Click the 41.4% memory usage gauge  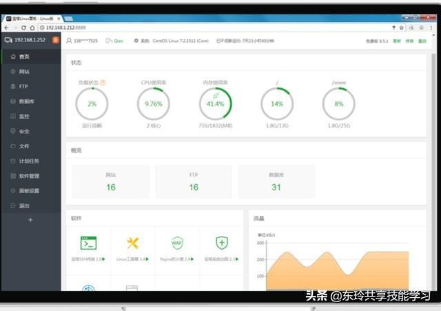[x=216, y=104]
